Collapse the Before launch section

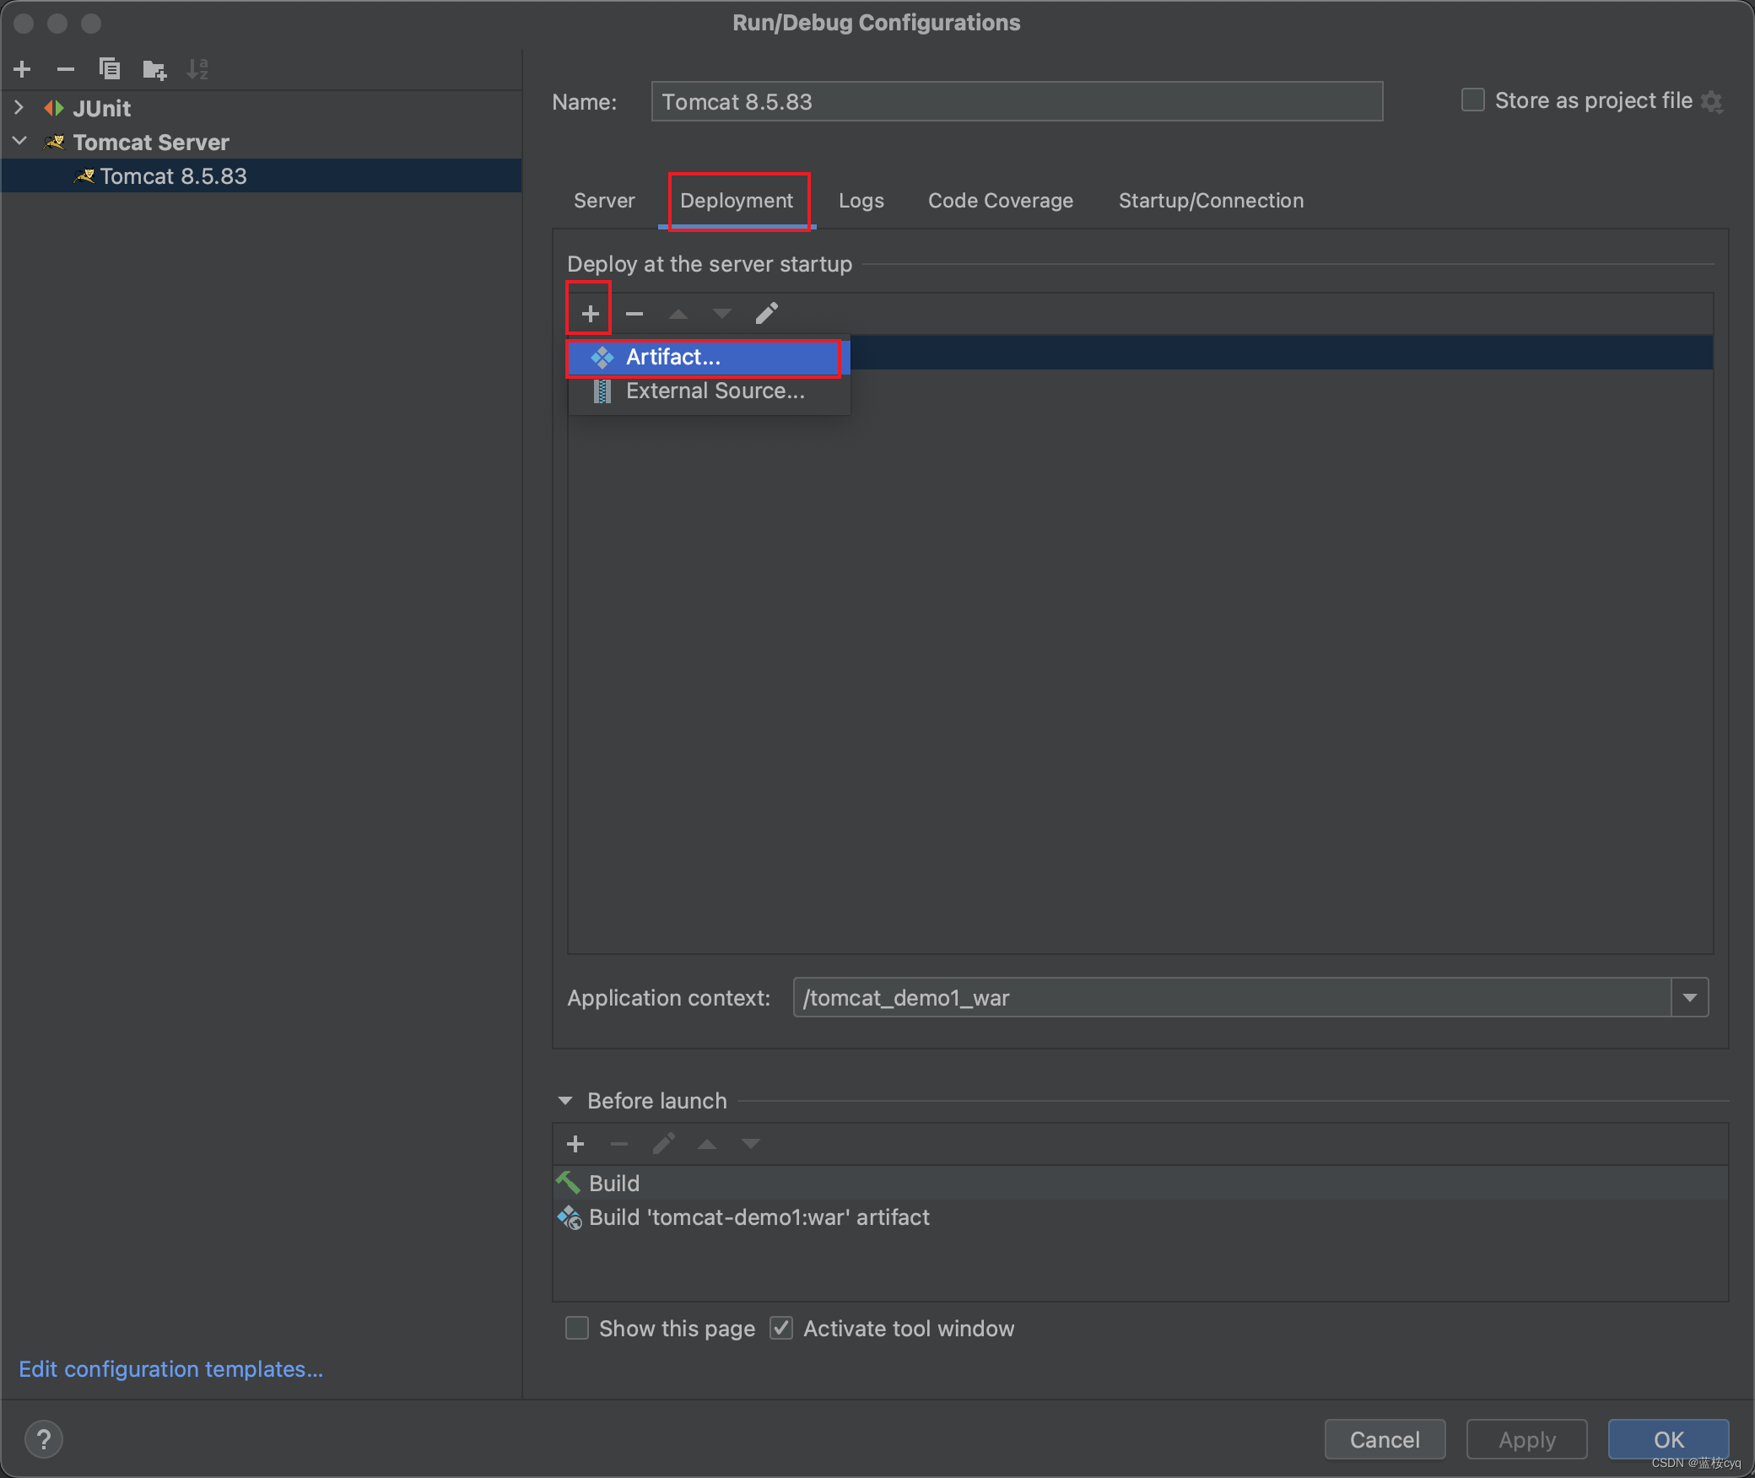click(565, 1101)
